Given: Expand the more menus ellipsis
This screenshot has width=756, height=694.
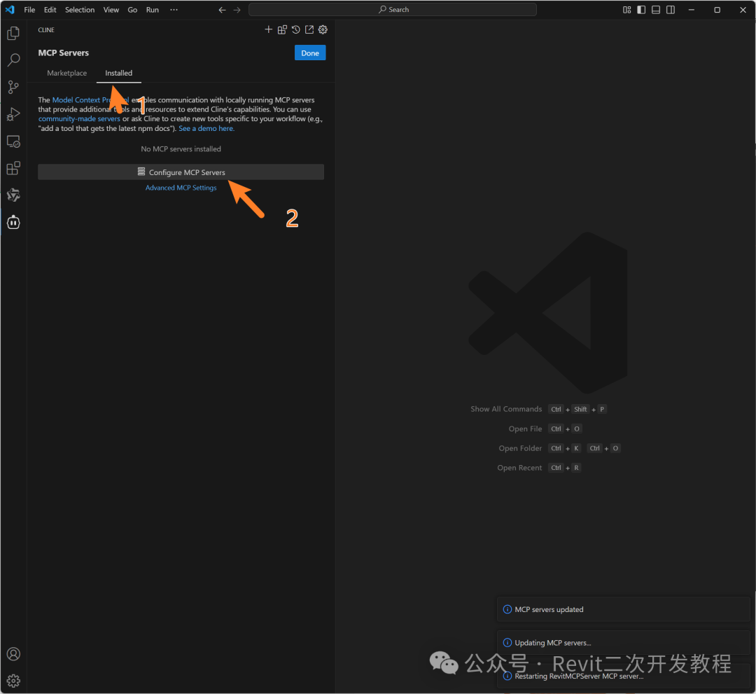Looking at the screenshot, I should [174, 10].
